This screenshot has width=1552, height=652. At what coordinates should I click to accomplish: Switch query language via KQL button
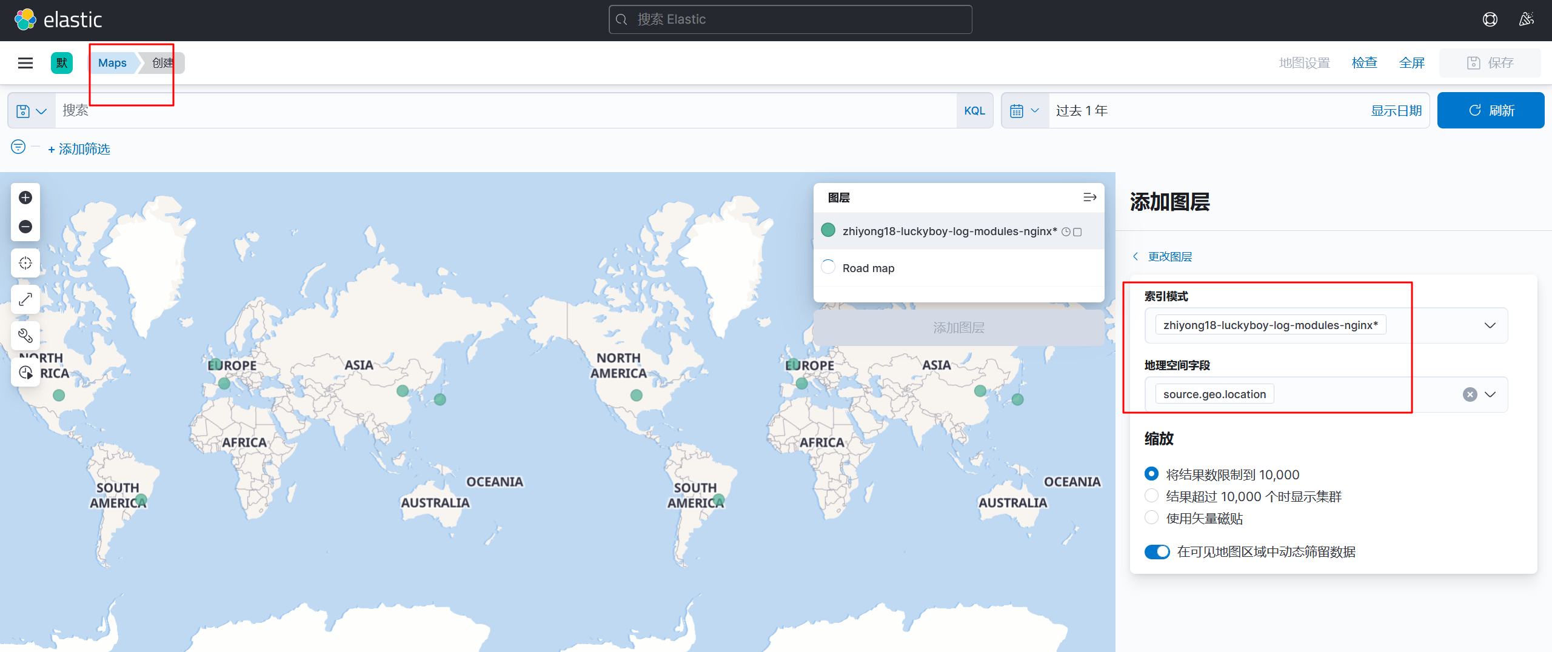click(974, 111)
